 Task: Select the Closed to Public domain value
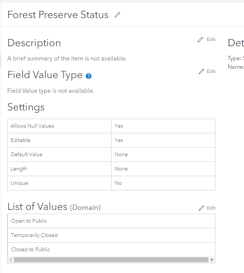point(30,249)
